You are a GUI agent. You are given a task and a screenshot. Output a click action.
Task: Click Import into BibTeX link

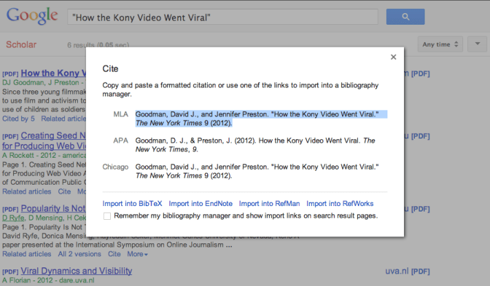(x=132, y=203)
